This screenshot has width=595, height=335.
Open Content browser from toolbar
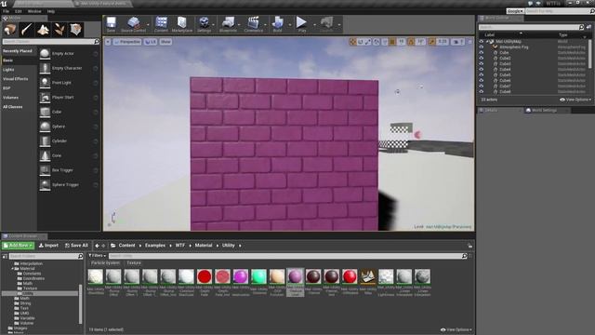coord(161,24)
